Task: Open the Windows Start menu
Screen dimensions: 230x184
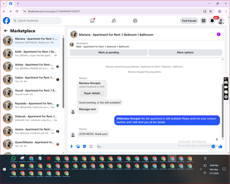Action: (x=4, y=169)
